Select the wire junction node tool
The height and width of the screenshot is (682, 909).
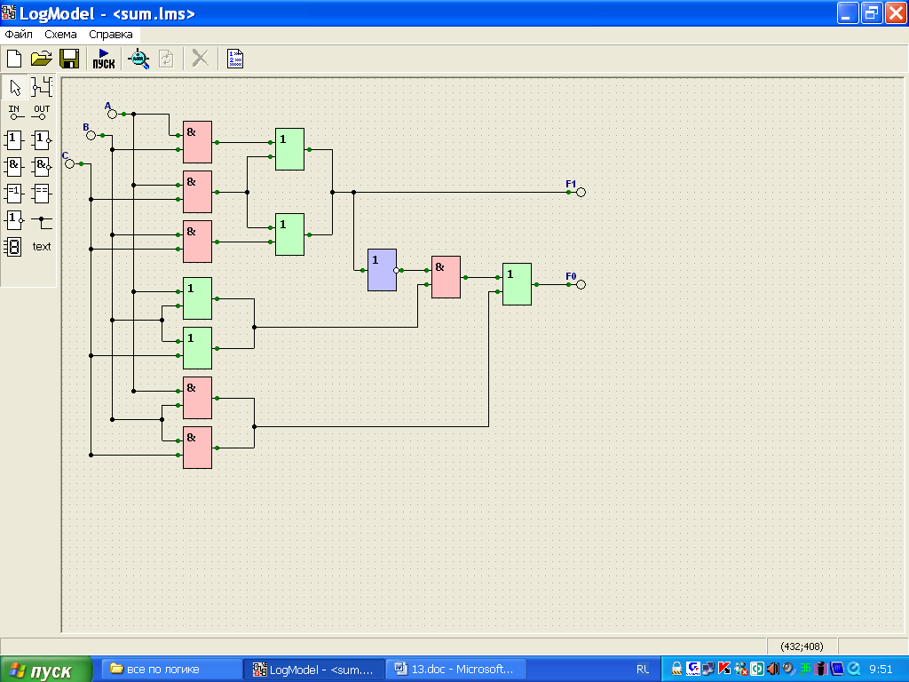point(42,221)
